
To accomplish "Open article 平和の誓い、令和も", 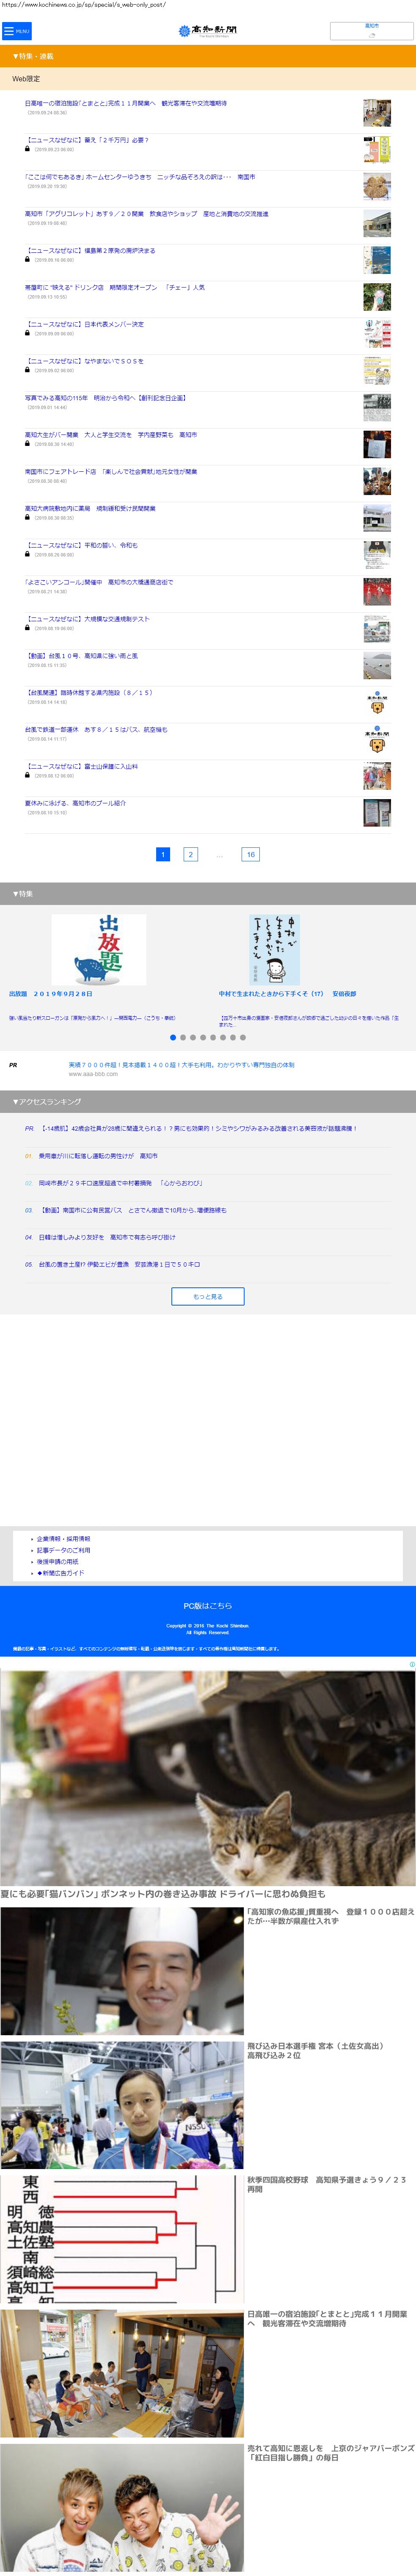I will (x=81, y=545).
